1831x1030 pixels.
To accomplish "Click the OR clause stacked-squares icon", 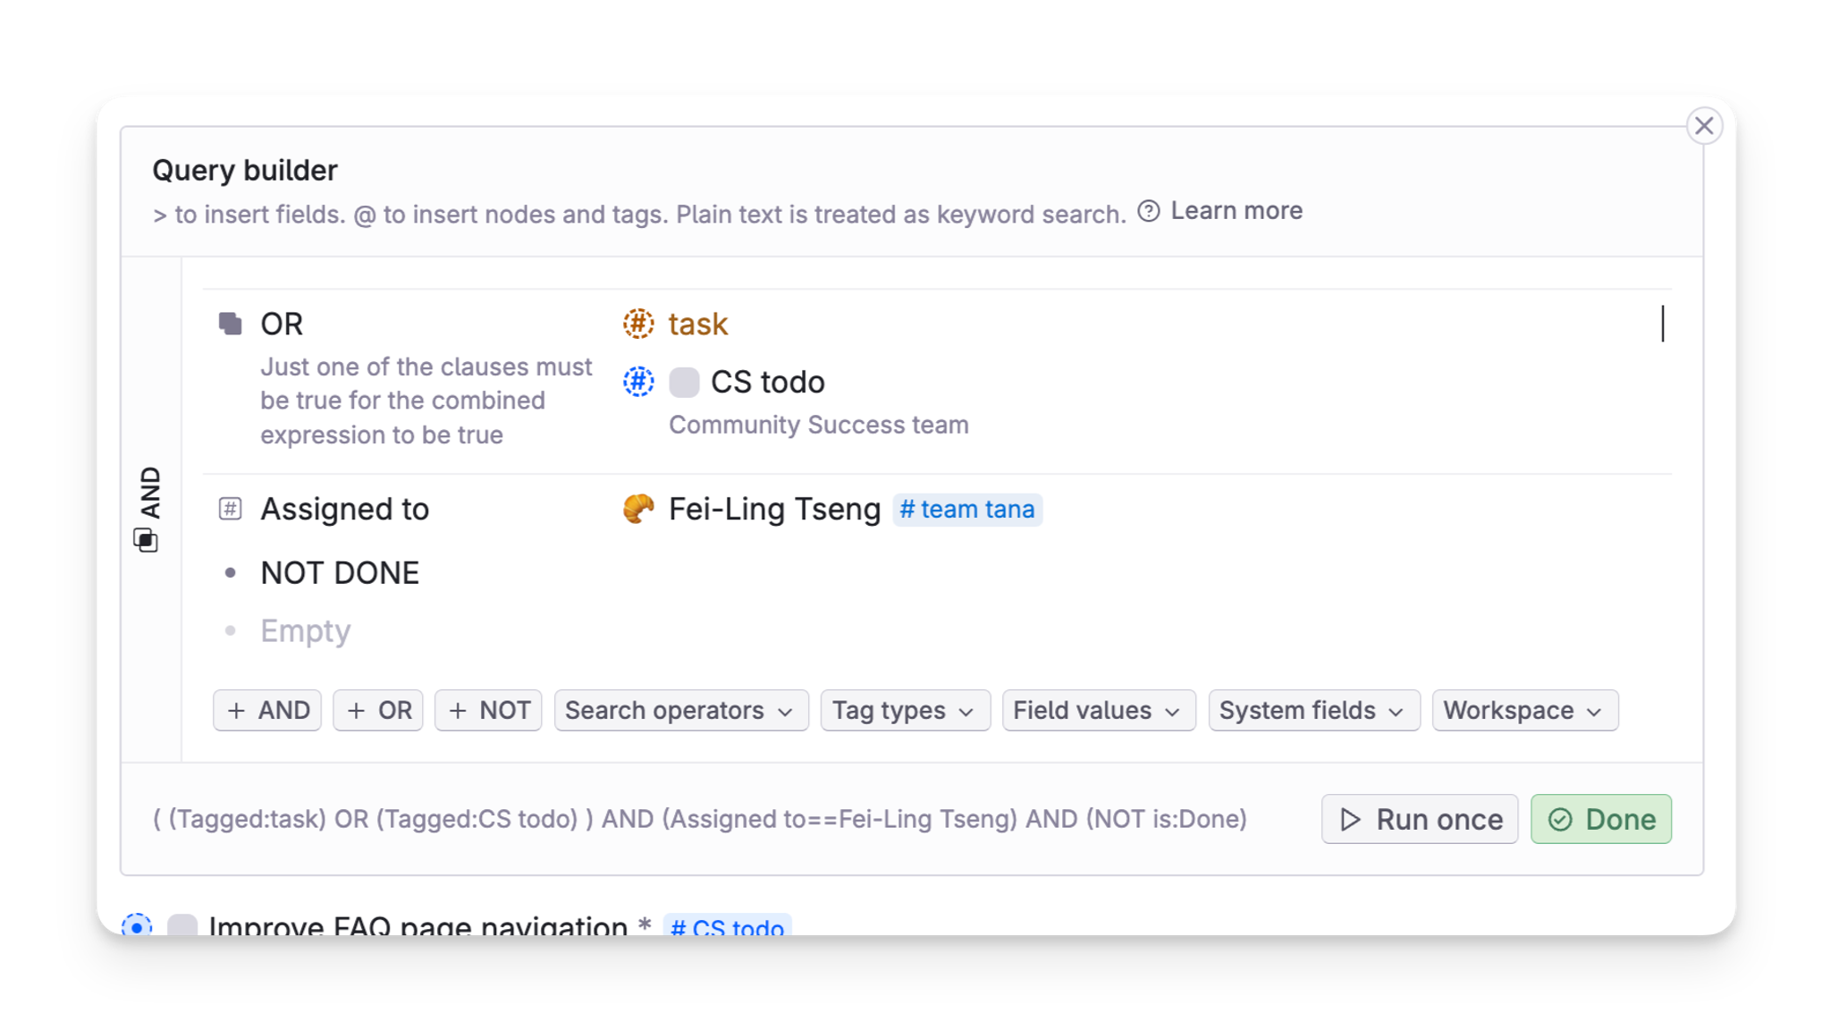I will [x=232, y=324].
